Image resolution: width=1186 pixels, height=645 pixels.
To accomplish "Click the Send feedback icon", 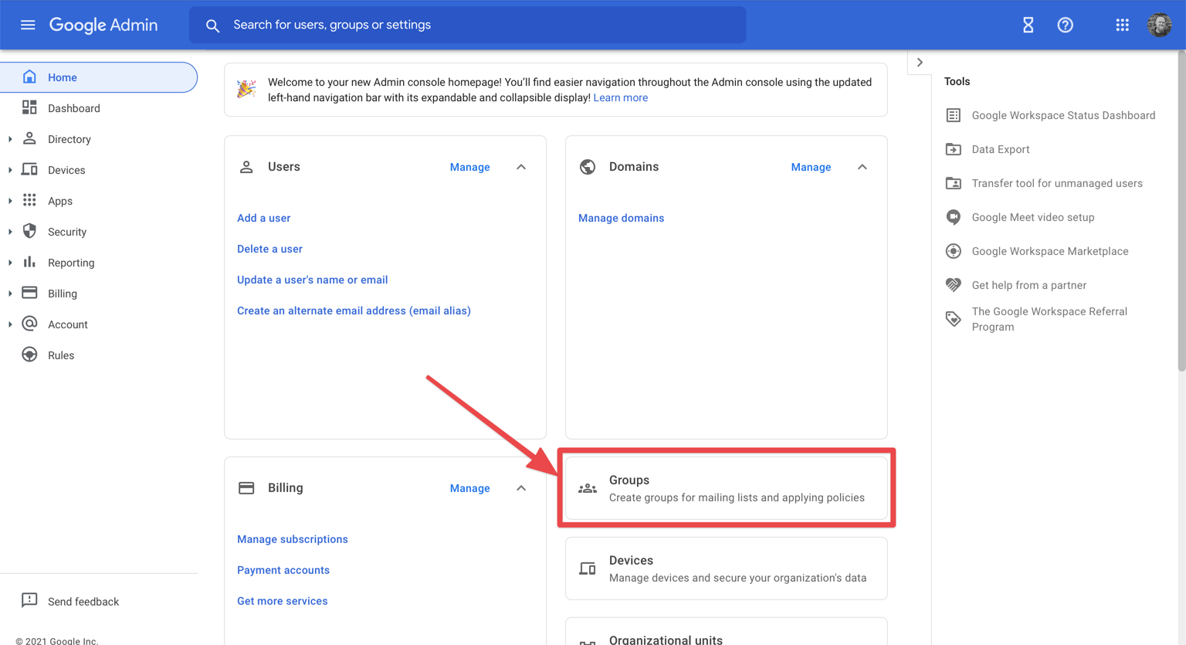I will [x=29, y=600].
